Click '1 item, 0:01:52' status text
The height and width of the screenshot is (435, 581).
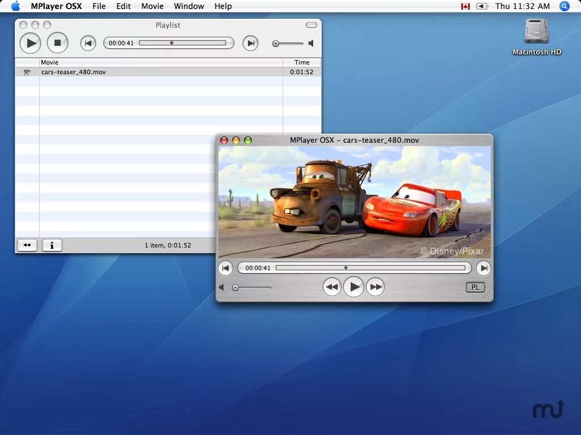pos(168,245)
